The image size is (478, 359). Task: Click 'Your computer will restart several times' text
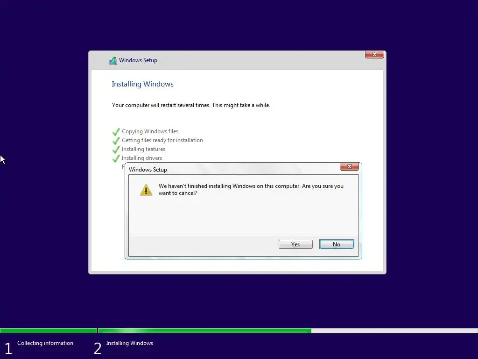pos(191,105)
